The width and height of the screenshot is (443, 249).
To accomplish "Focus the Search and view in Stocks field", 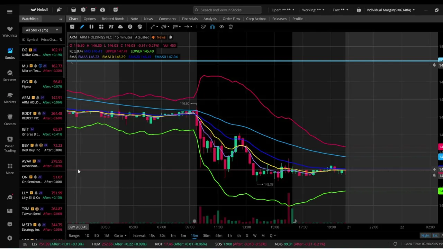I will click(x=227, y=10).
